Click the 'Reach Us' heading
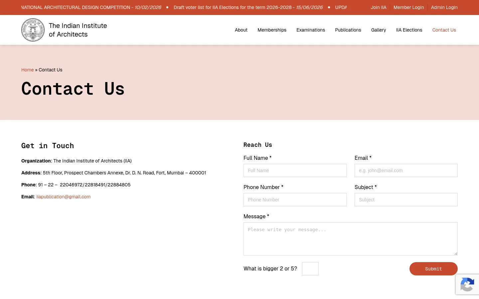Screen dimensions: 479x299 [x=258, y=145]
